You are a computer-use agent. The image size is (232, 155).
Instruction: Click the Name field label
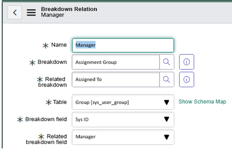[x=59, y=45]
